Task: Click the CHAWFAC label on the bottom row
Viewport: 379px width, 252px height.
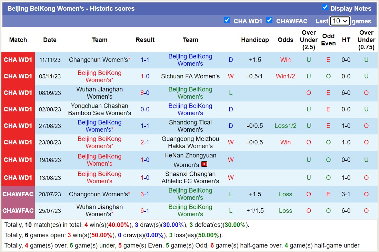Action: point(18,211)
